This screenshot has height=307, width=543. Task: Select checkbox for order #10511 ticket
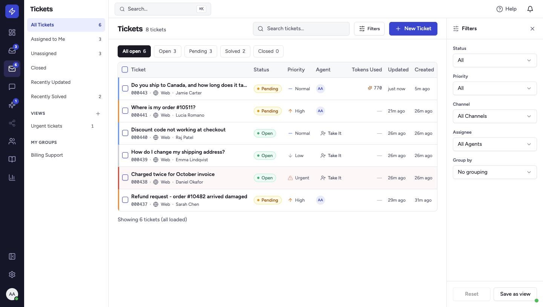click(x=125, y=111)
